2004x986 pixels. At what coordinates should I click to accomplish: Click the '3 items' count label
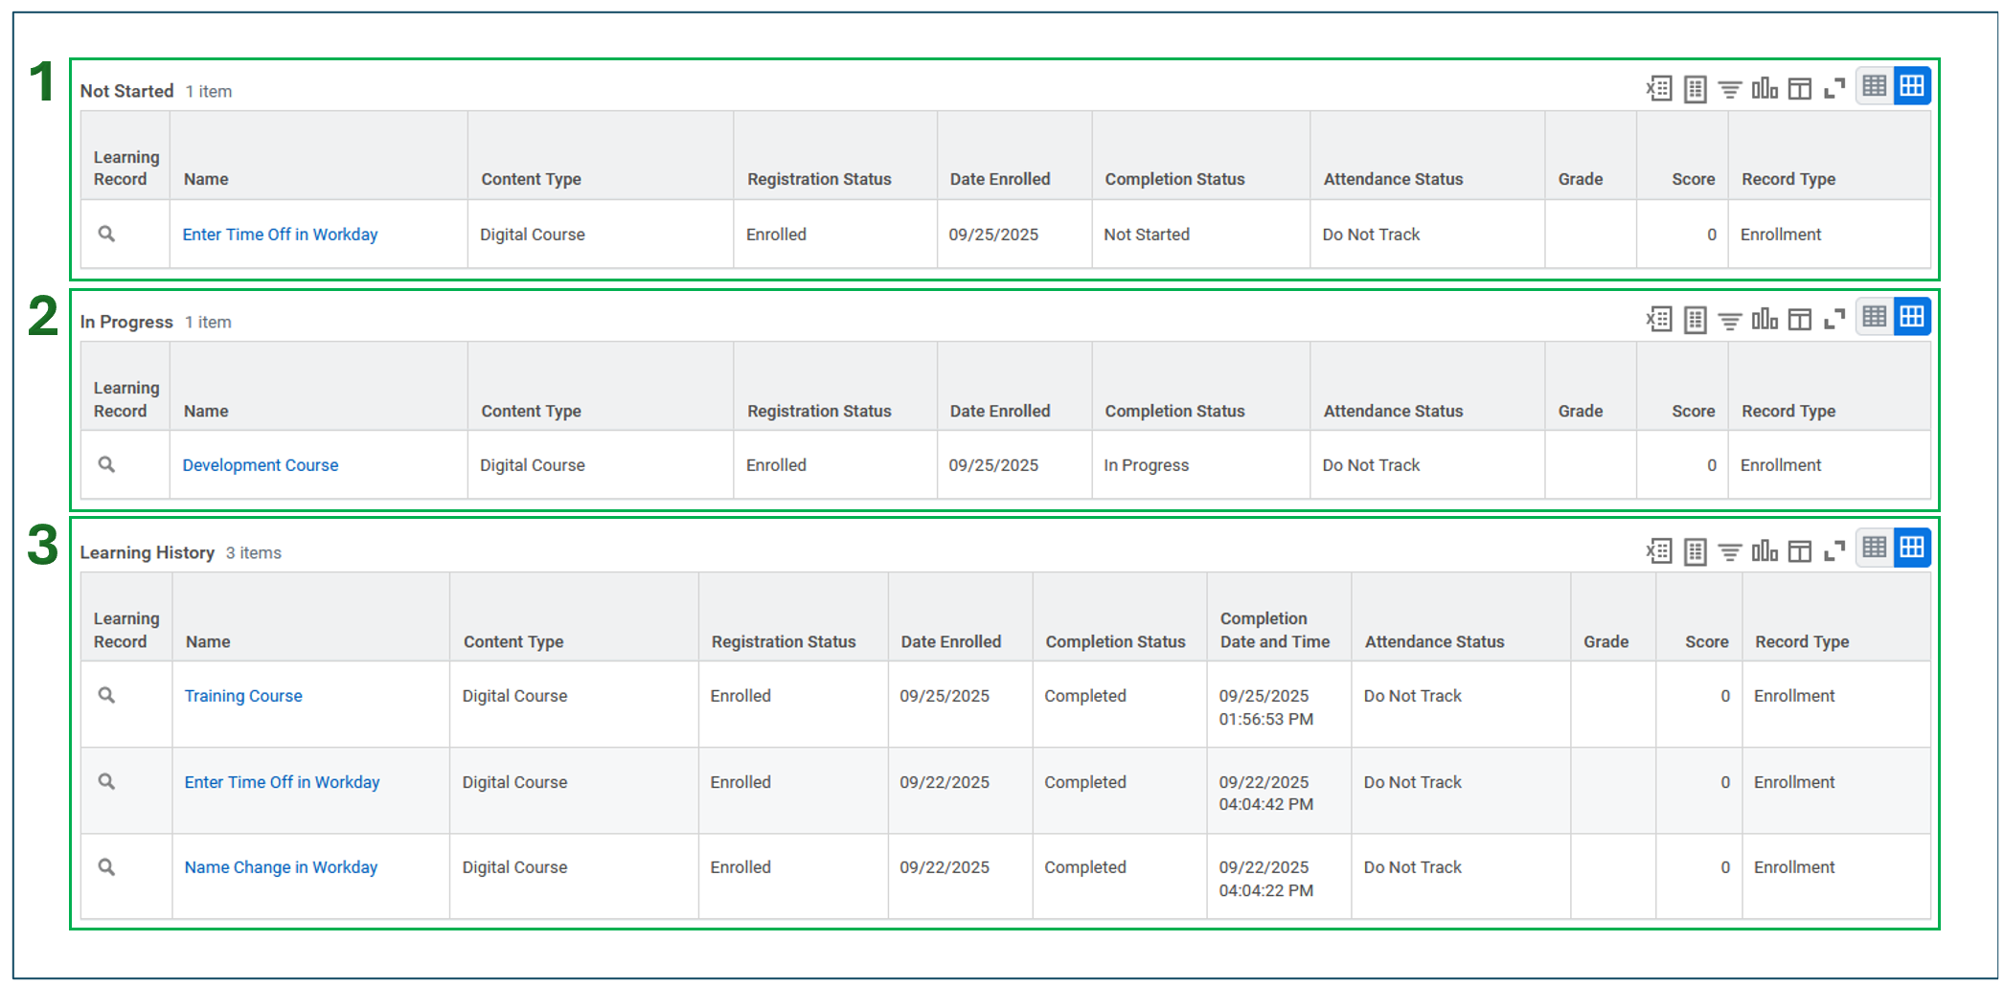(x=254, y=552)
